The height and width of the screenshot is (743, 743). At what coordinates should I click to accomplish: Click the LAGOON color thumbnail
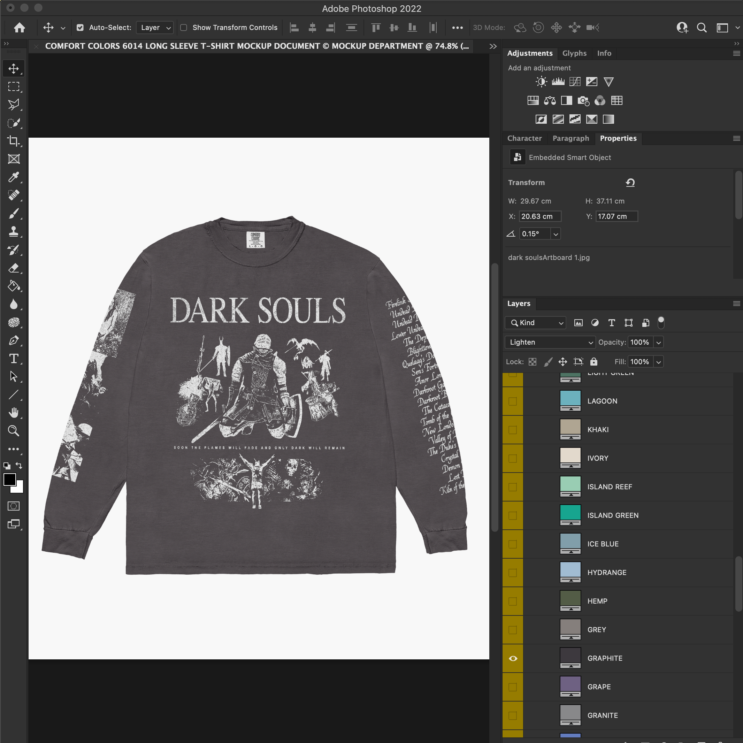point(570,400)
